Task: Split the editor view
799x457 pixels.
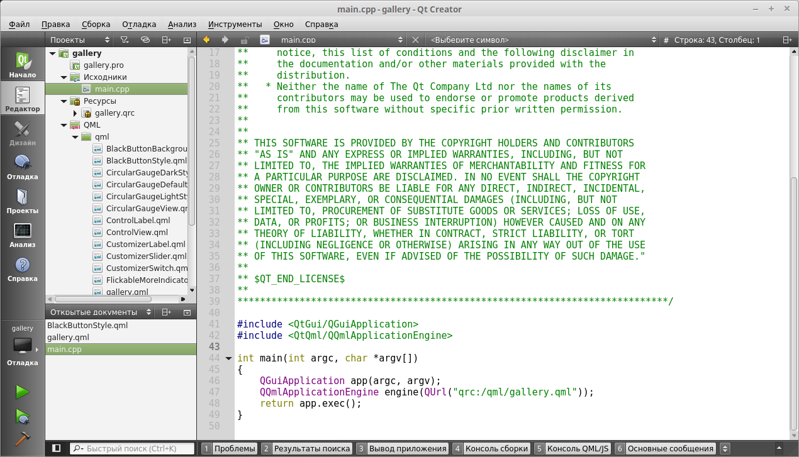Action: click(x=787, y=40)
